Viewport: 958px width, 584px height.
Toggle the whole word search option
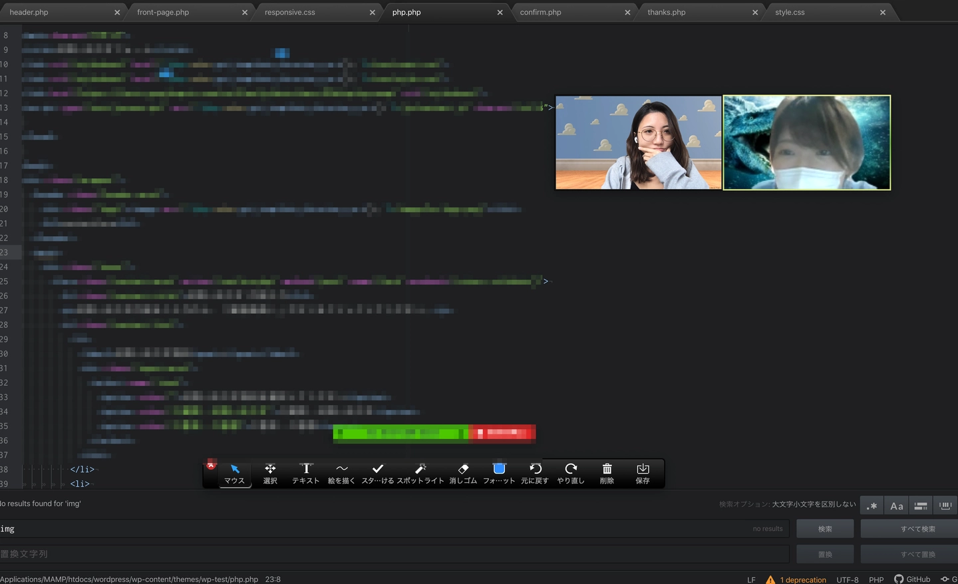coord(945,506)
